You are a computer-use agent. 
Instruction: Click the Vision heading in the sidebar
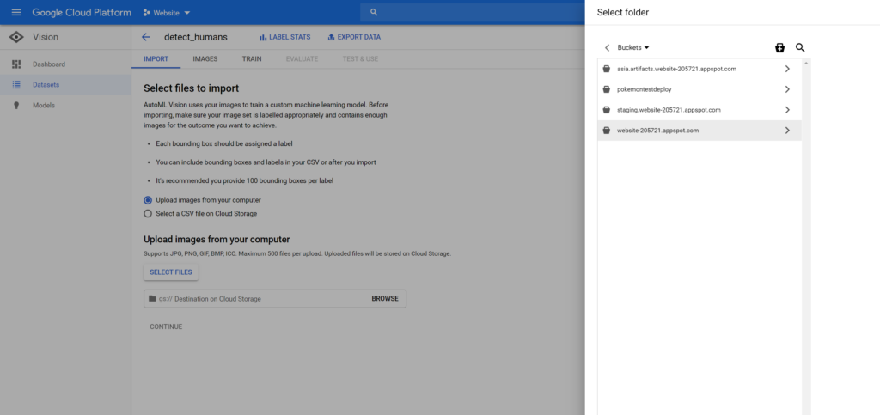(x=46, y=37)
